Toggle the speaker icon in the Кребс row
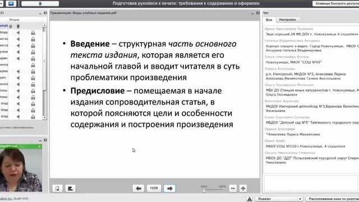 18,78
